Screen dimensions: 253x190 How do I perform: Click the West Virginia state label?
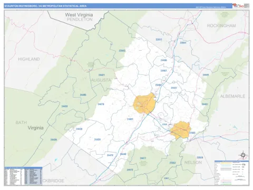click(79, 15)
